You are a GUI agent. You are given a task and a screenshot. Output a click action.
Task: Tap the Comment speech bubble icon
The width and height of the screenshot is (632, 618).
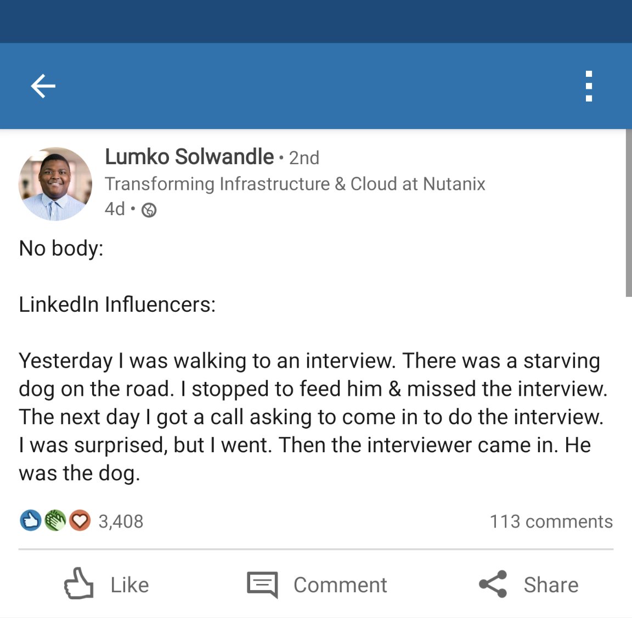click(x=262, y=585)
